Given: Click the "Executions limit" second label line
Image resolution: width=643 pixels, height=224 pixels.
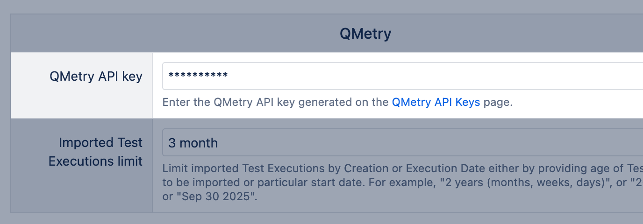Looking at the screenshot, I should (x=95, y=161).
